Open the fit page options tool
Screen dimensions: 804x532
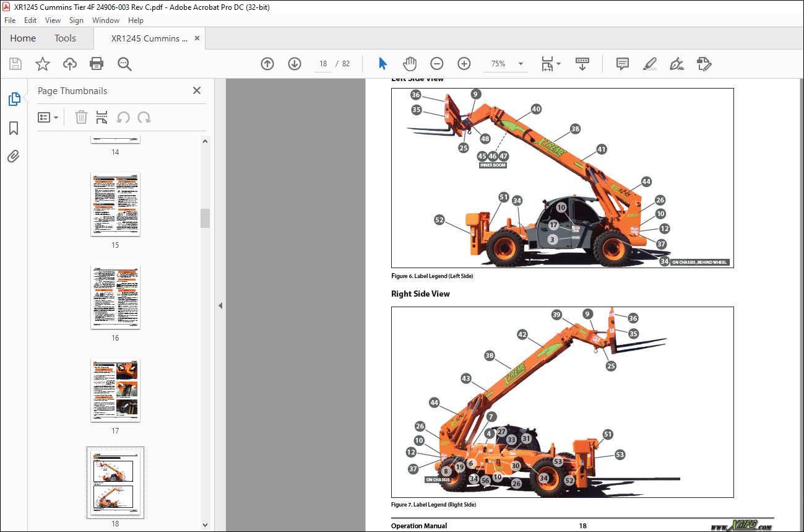(x=550, y=64)
